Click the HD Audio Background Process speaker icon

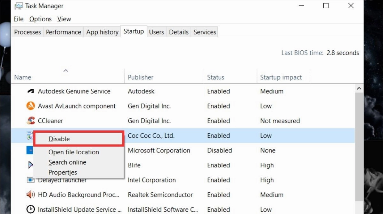(x=31, y=195)
